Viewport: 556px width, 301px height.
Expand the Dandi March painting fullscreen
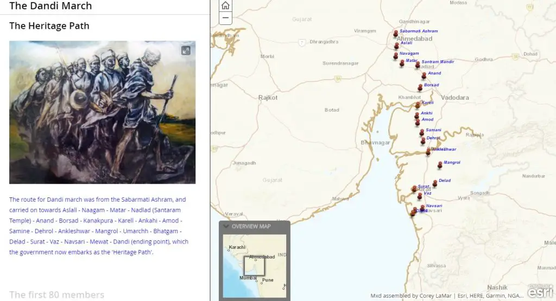click(x=186, y=50)
